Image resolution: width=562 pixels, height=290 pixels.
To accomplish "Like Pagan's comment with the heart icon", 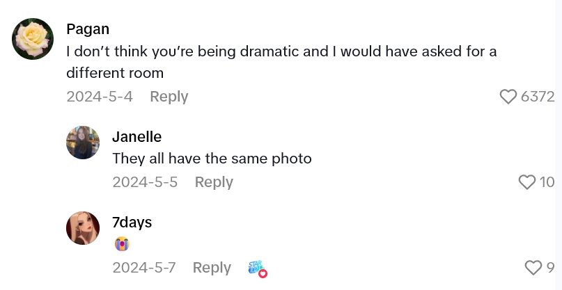I will 509,97.
